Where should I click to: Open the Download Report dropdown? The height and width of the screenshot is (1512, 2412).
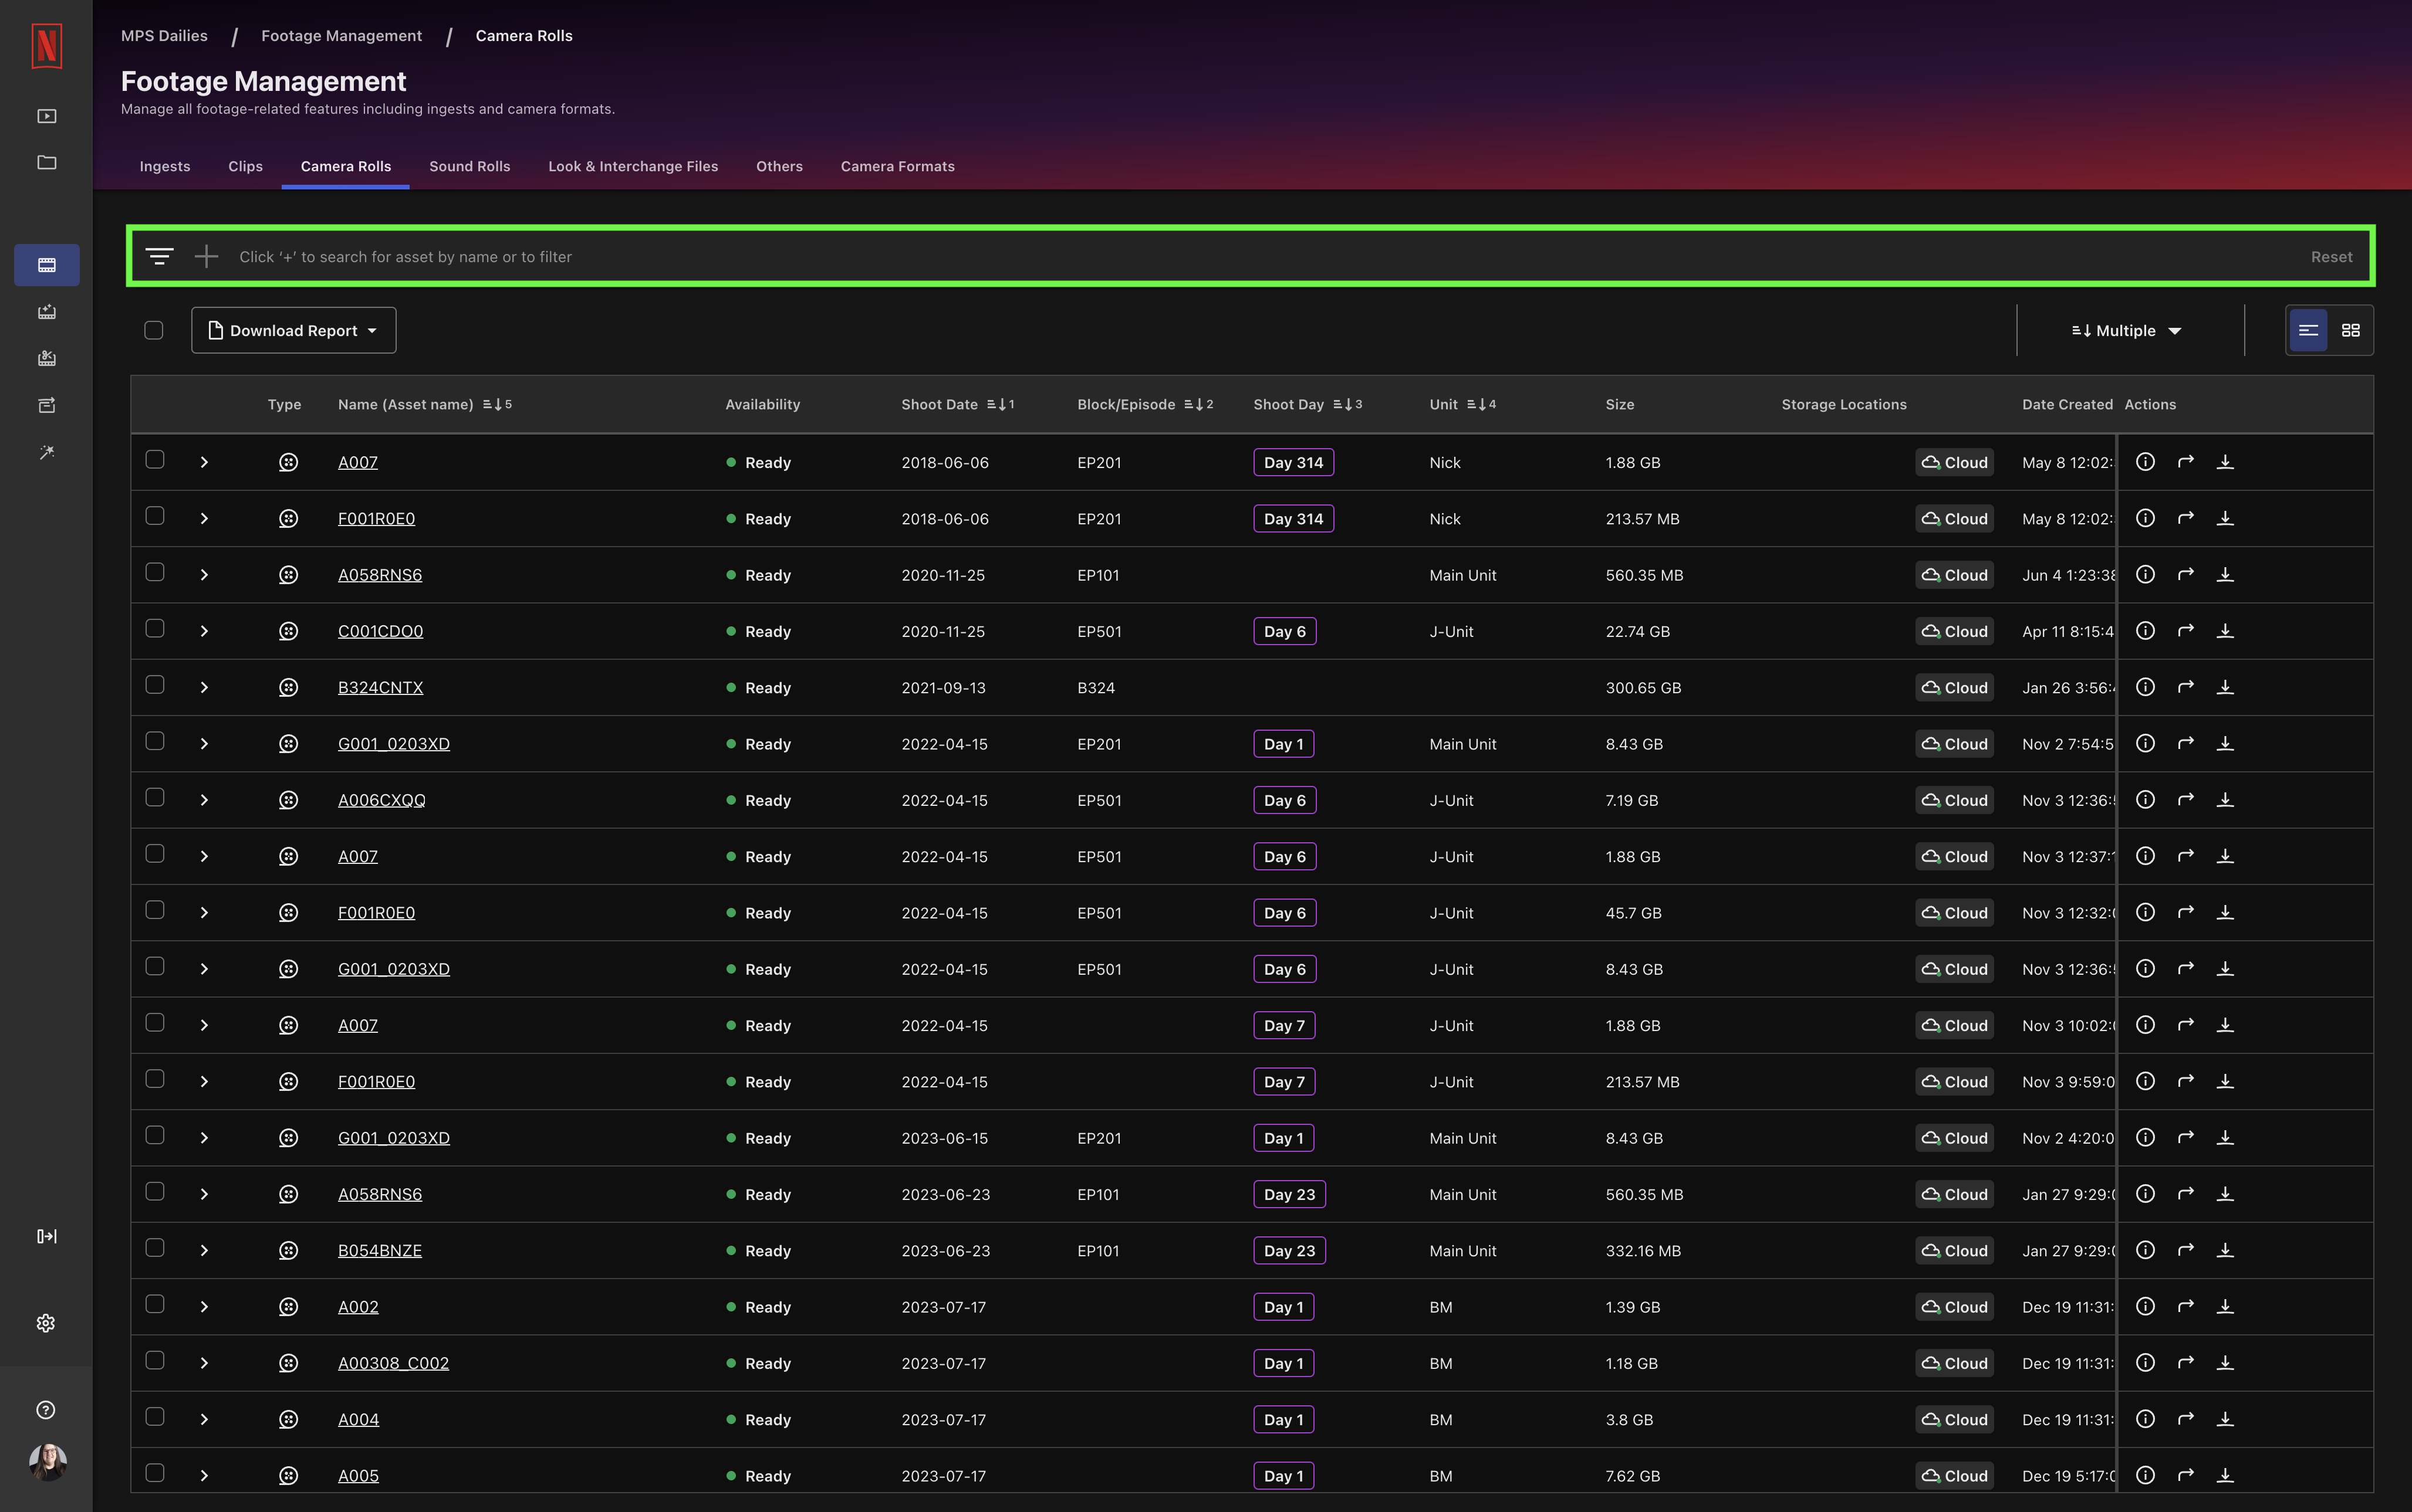coord(293,330)
